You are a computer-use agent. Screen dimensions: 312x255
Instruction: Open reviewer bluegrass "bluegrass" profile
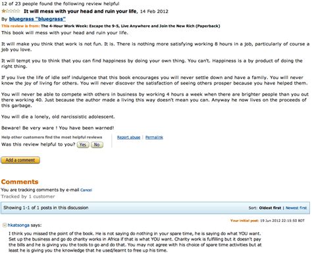38,19
